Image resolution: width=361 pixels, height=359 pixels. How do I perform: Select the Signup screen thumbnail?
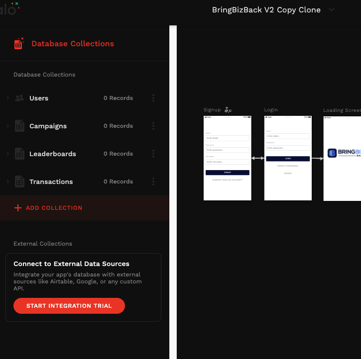(228, 158)
